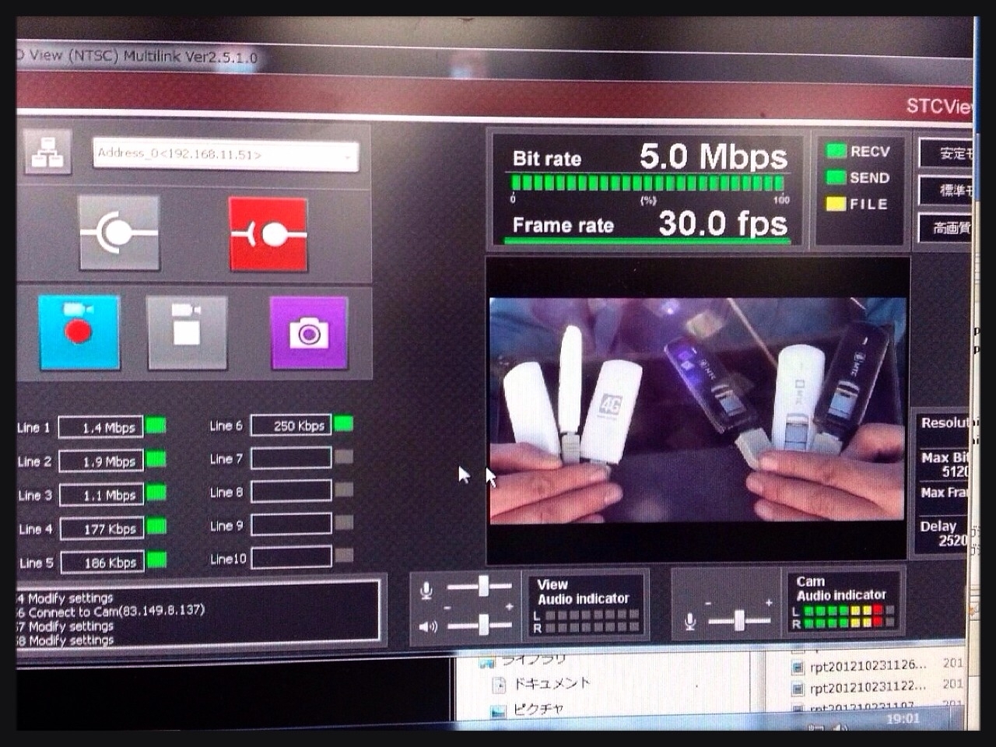
Task: Click the live video preview
Action: tap(697, 409)
